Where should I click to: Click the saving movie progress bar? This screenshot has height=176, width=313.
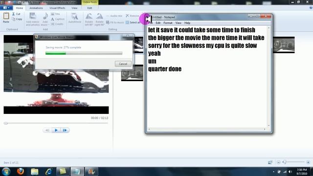(x=84, y=53)
